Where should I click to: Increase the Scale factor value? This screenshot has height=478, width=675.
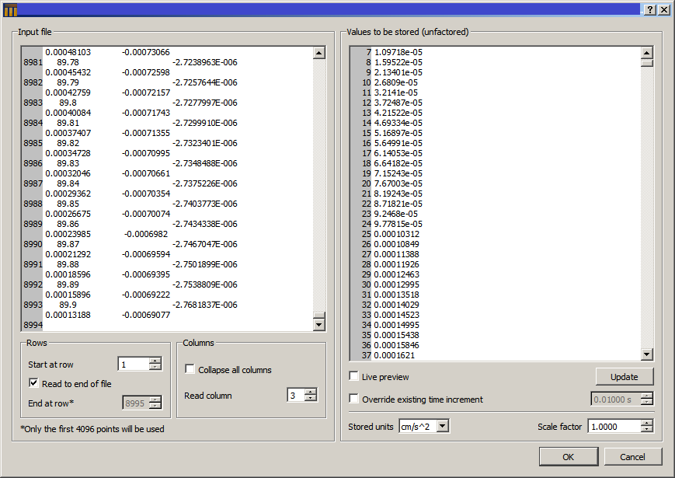646,423
